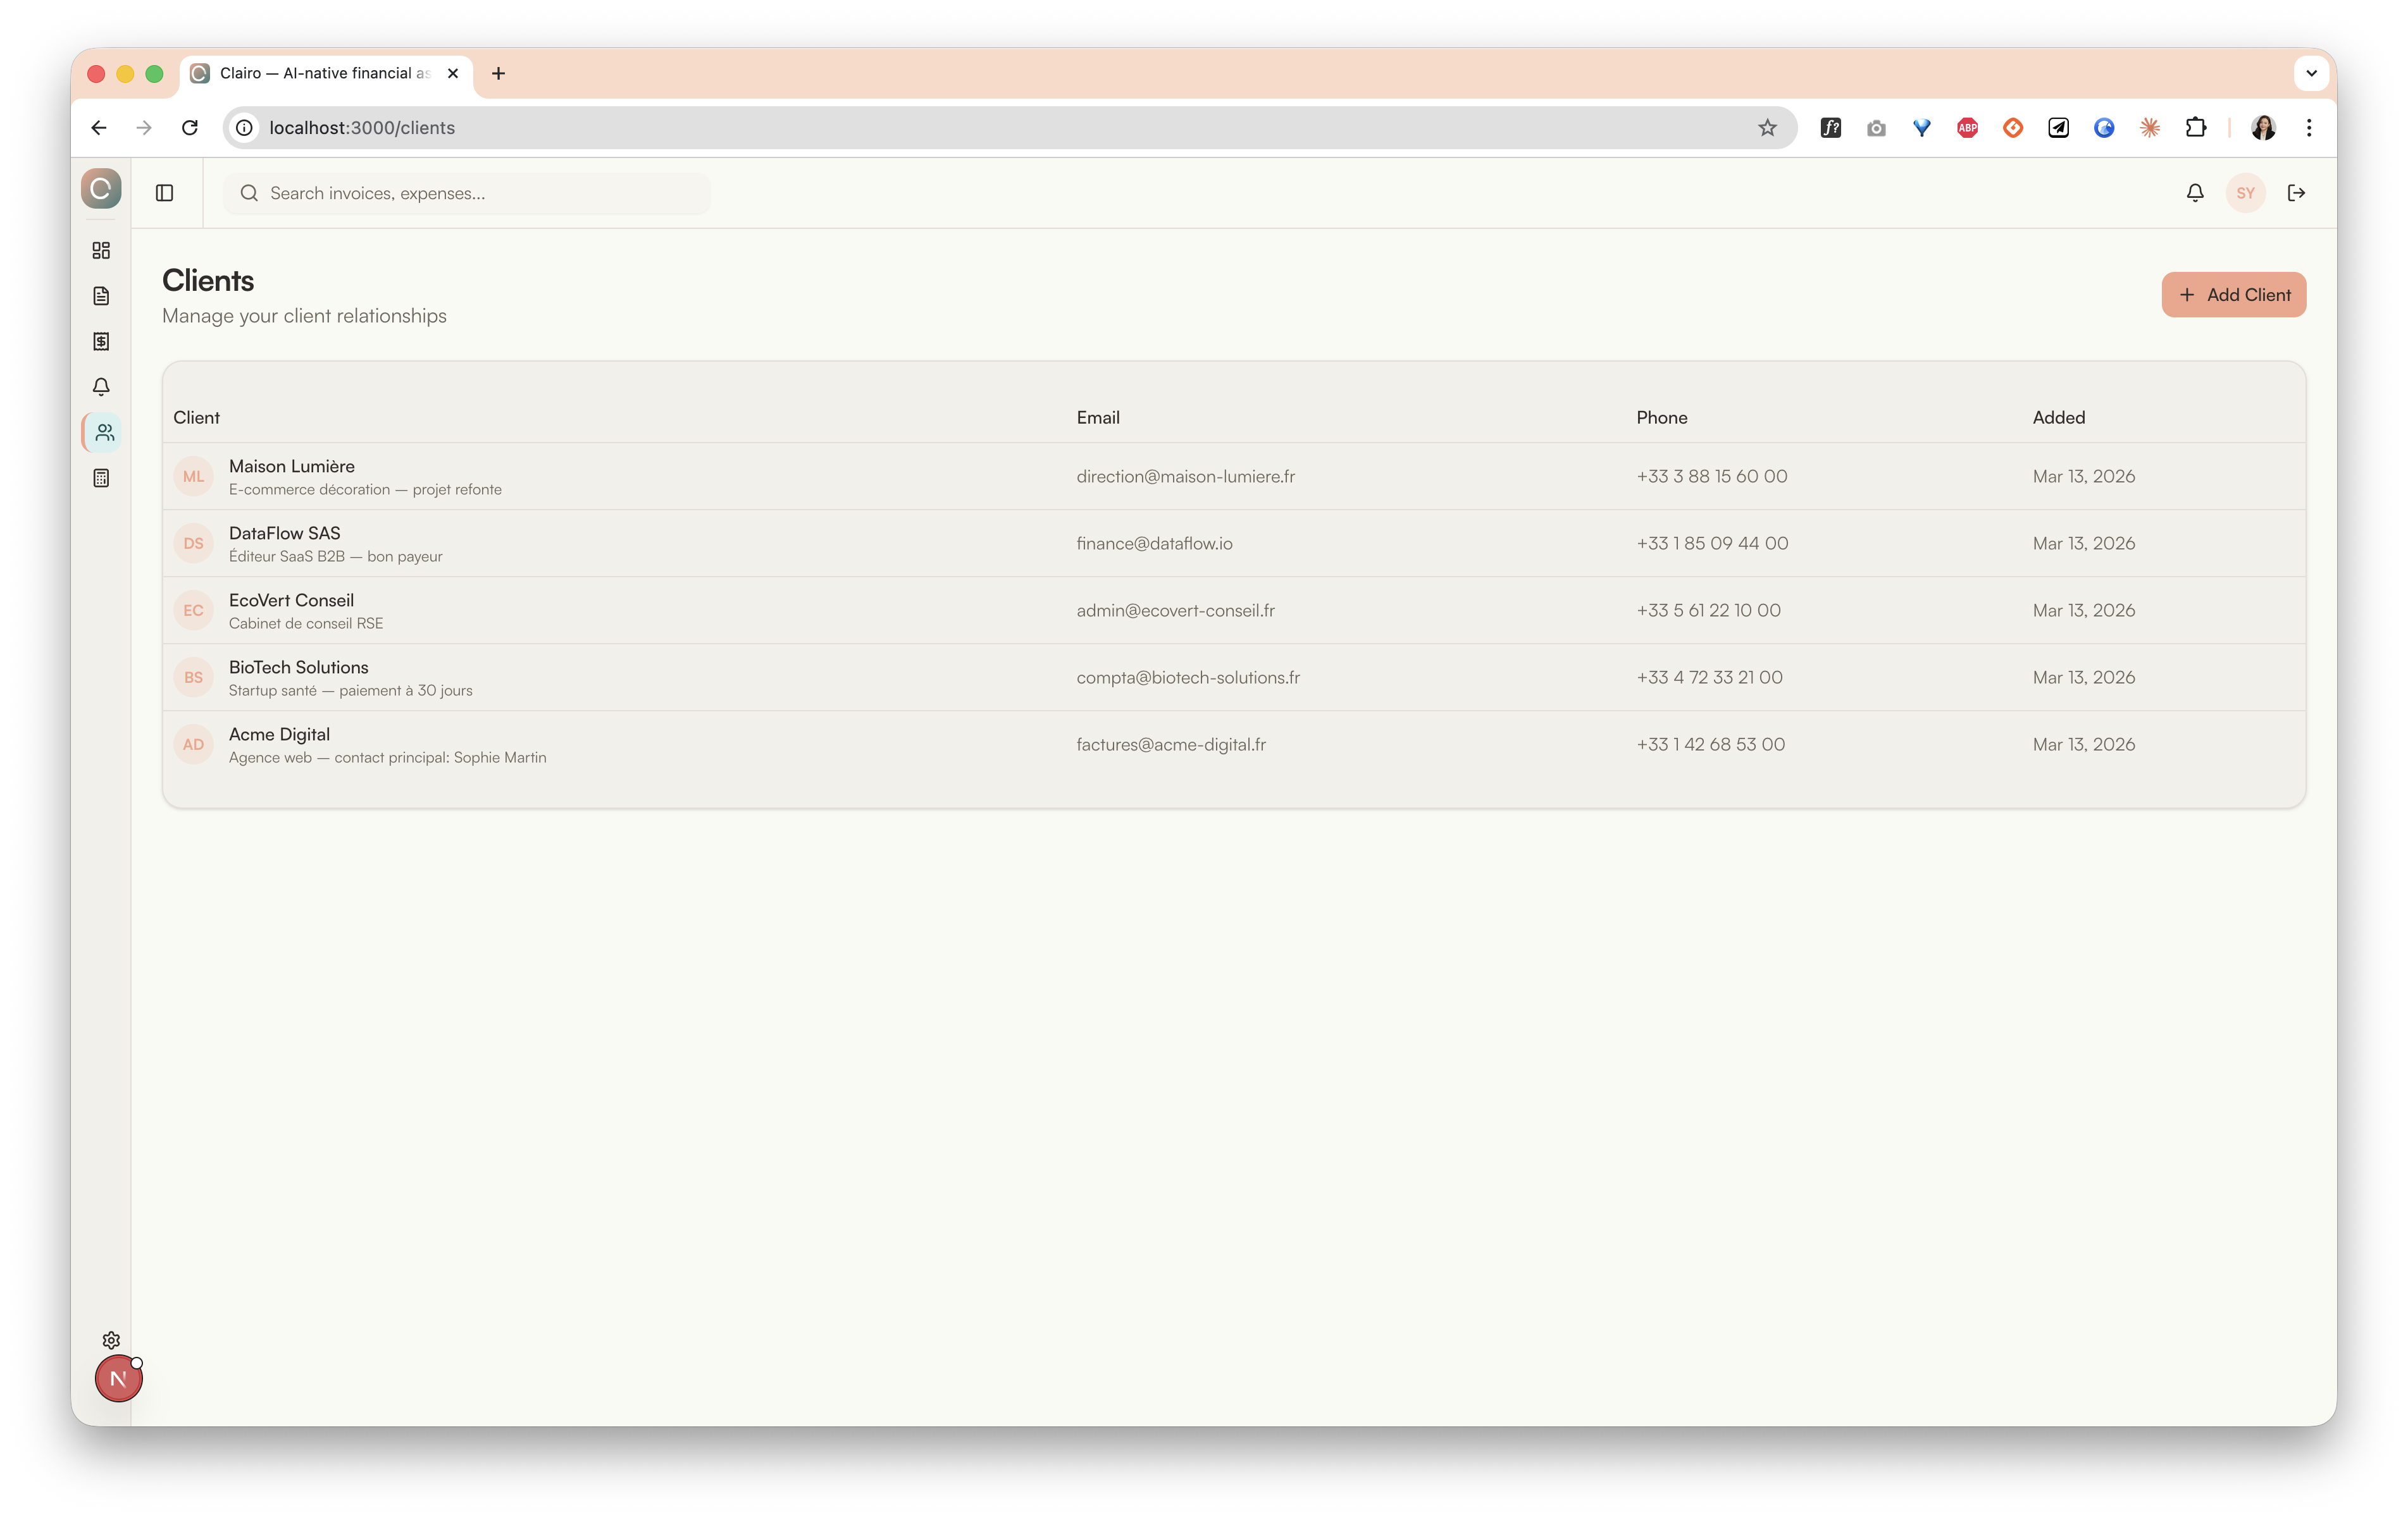Click phone +33 1 85 09 44 00

coord(1712,544)
